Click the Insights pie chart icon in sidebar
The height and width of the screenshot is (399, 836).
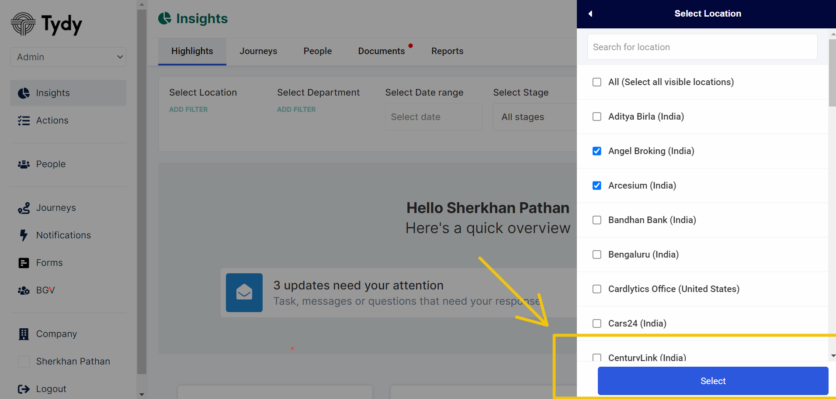pos(24,93)
